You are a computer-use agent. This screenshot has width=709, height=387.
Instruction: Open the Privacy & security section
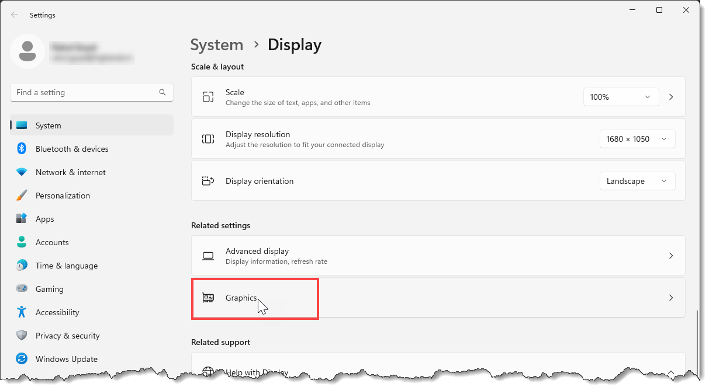(68, 336)
